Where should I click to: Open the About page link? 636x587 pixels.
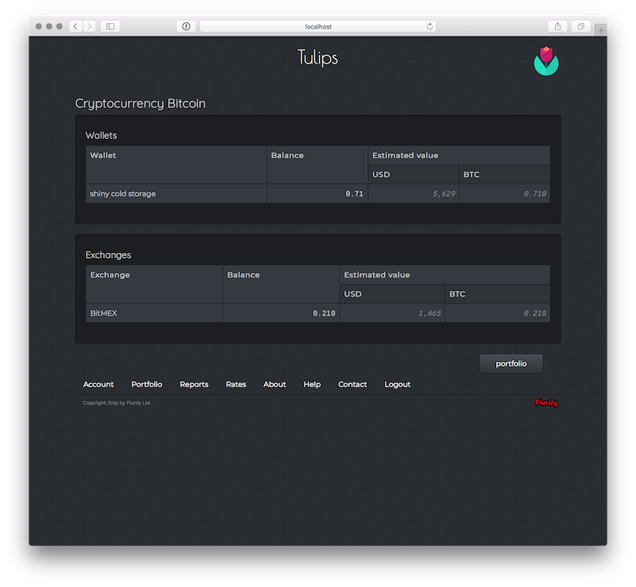[274, 384]
